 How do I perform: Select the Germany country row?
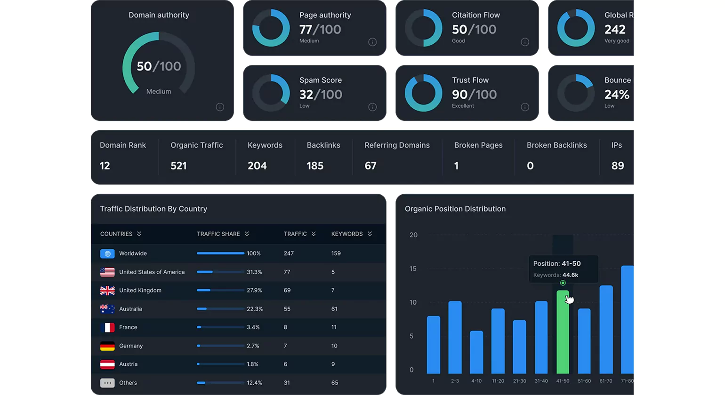coord(238,346)
